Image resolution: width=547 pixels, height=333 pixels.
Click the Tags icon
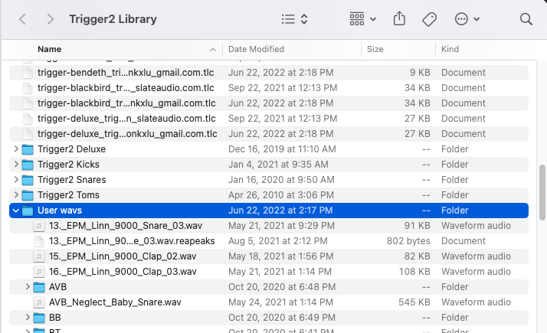click(430, 19)
